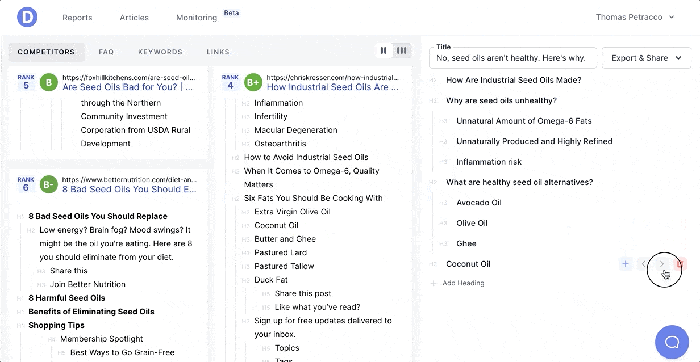Click Extra Virgin Olive Oil competitor heading
The height and width of the screenshot is (362, 700).
click(293, 212)
